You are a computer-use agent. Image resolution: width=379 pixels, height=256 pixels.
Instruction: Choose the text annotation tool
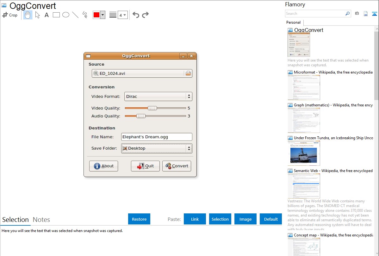[x=47, y=15]
